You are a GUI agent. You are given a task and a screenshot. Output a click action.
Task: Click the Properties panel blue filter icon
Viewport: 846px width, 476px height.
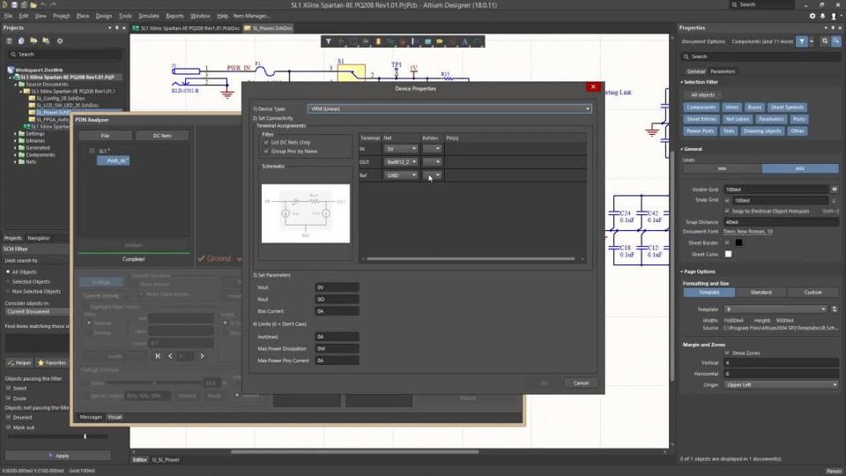point(802,41)
